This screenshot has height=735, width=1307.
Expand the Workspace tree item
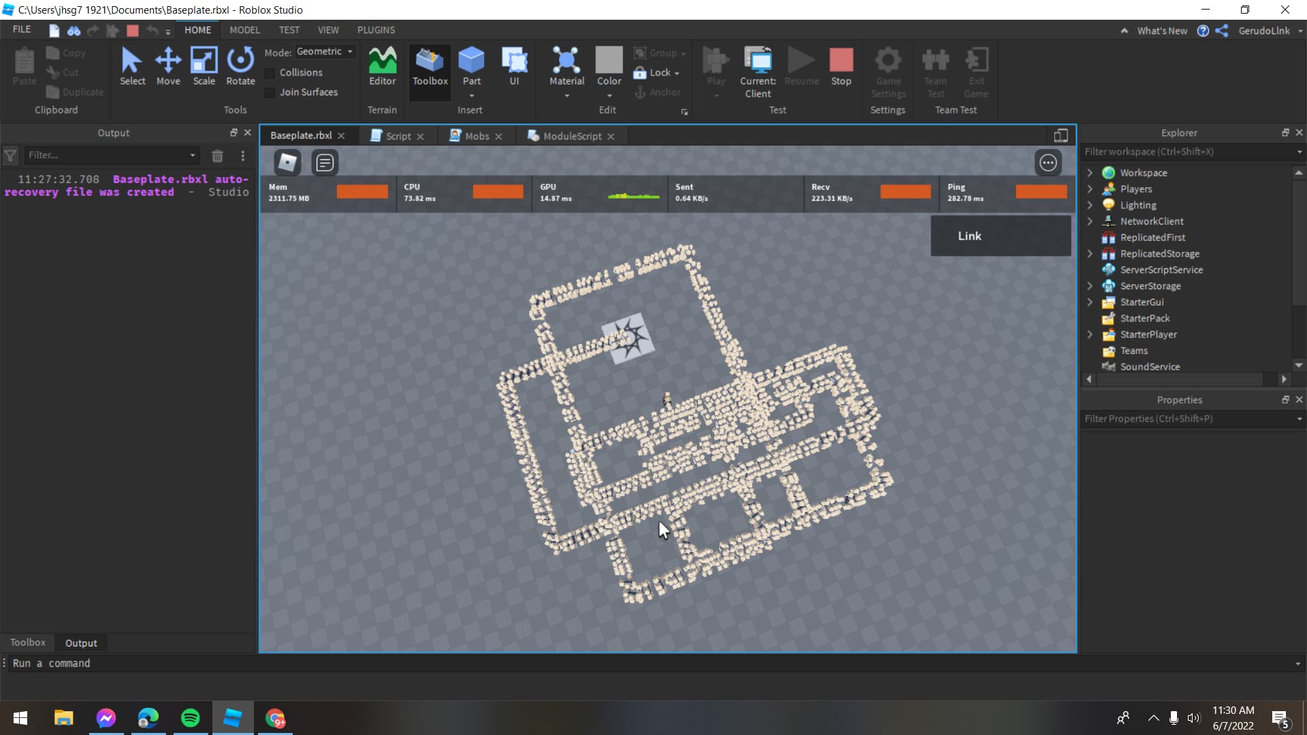pyautogui.click(x=1090, y=173)
